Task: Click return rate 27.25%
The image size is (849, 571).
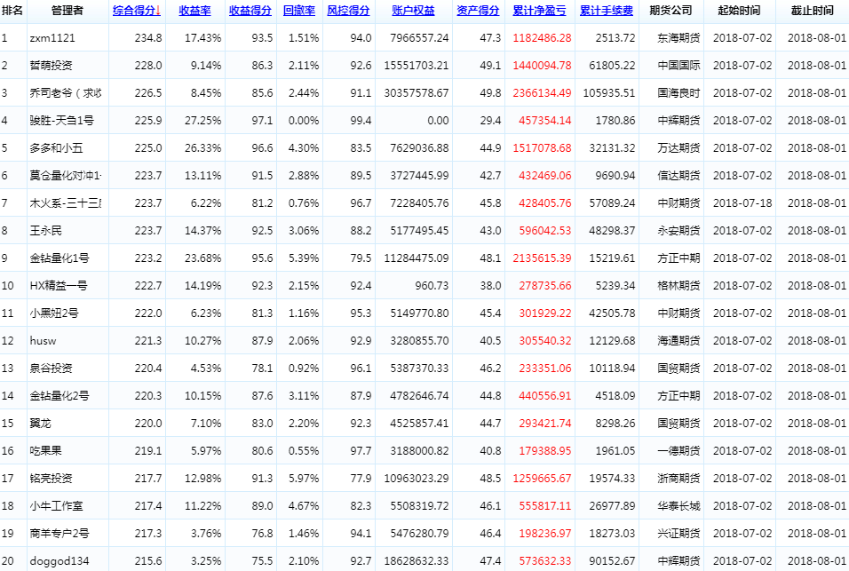Action: click(x=203, y=121)
